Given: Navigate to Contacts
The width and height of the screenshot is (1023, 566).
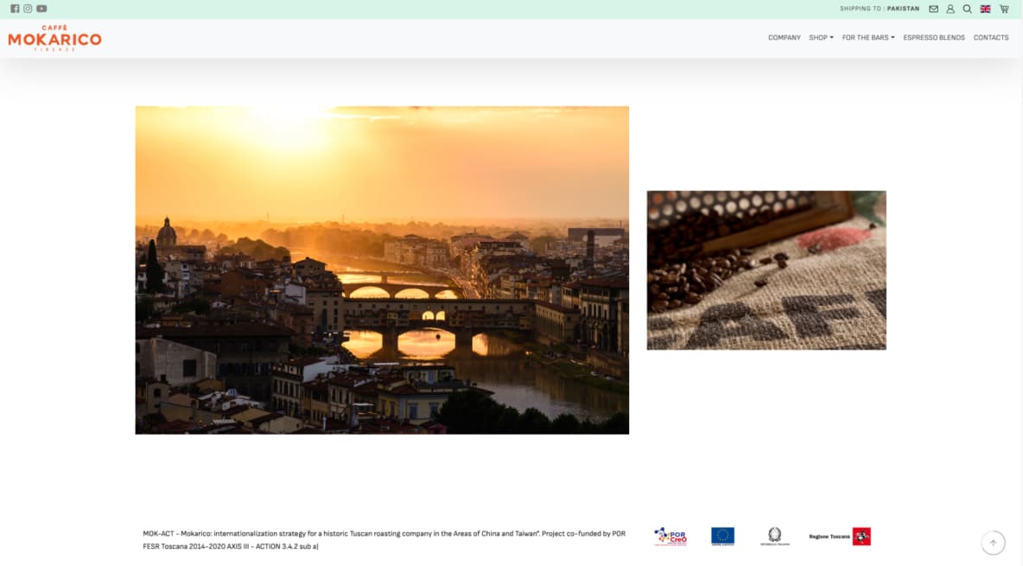Looking at the screenshot, I should (x=991, y=38).
